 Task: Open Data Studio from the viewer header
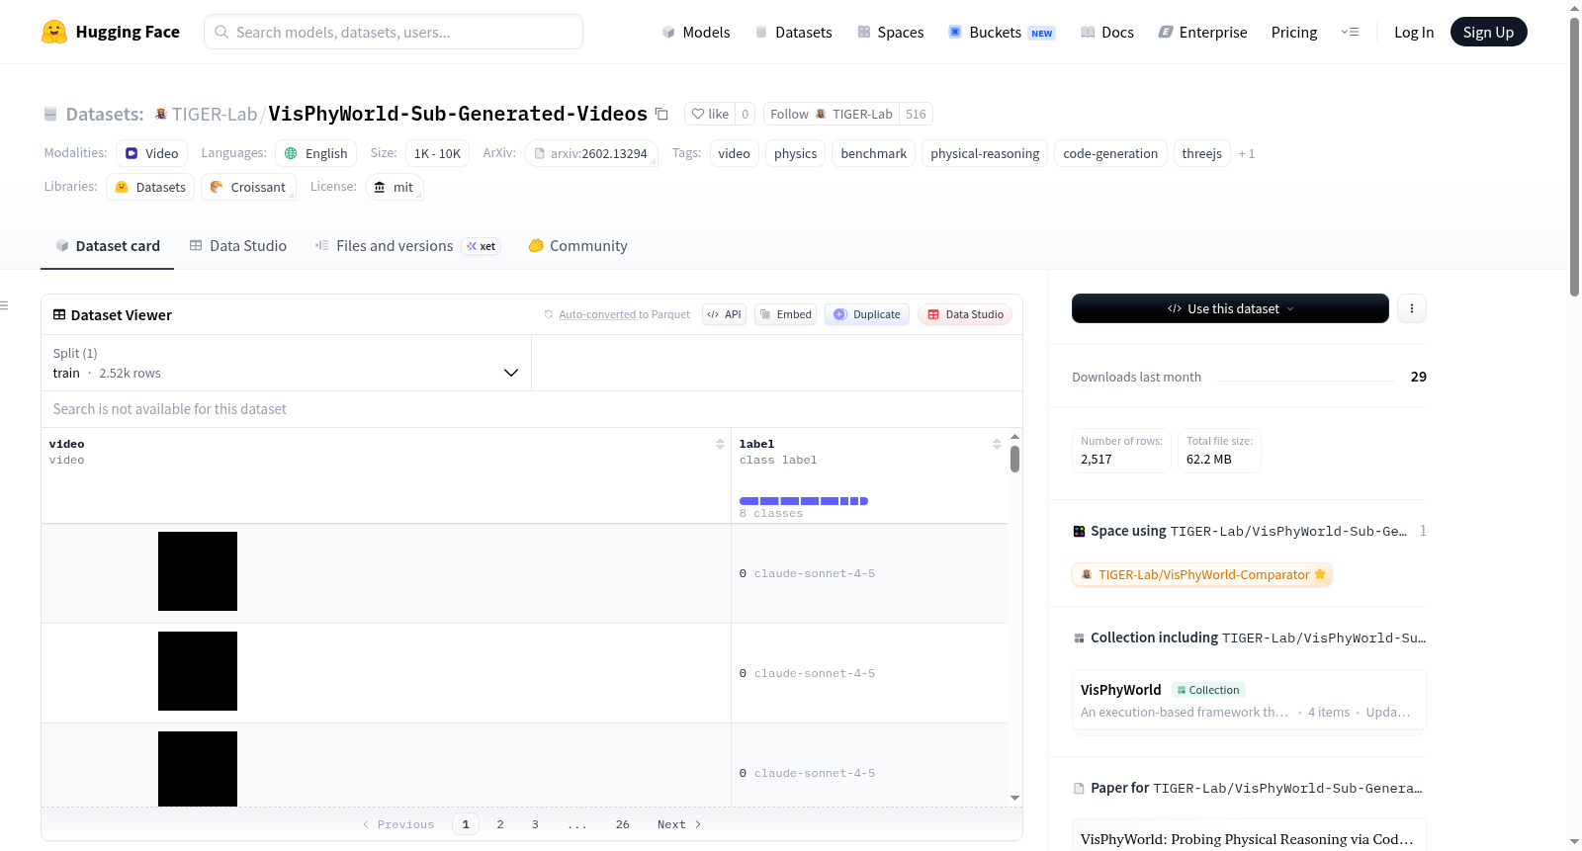965,314
